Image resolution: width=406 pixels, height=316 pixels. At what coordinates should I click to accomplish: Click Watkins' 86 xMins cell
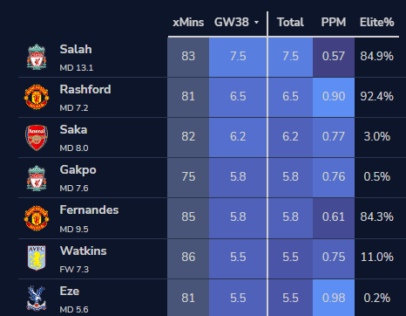188,258
